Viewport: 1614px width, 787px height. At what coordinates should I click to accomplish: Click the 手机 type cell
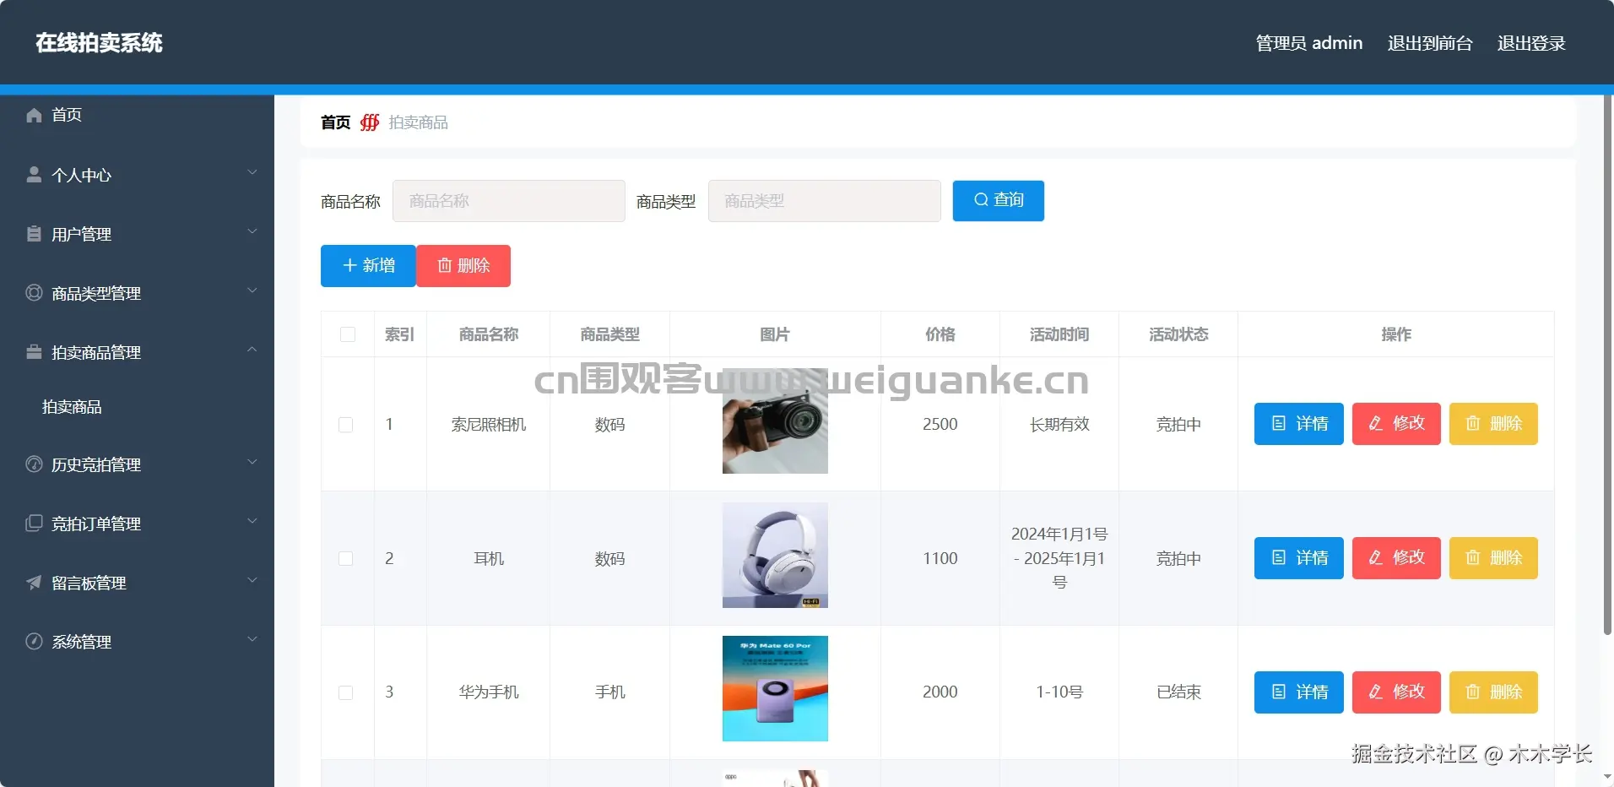click(x=609, y=692)
